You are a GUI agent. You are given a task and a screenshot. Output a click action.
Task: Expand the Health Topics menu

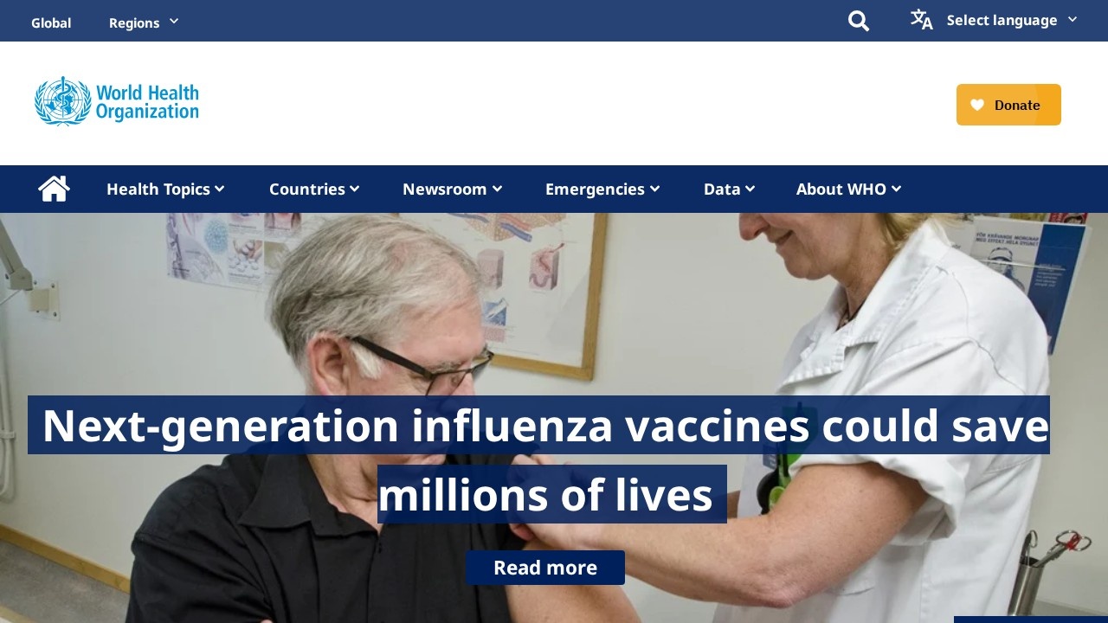pyautogui.click(x=165, y=189)
